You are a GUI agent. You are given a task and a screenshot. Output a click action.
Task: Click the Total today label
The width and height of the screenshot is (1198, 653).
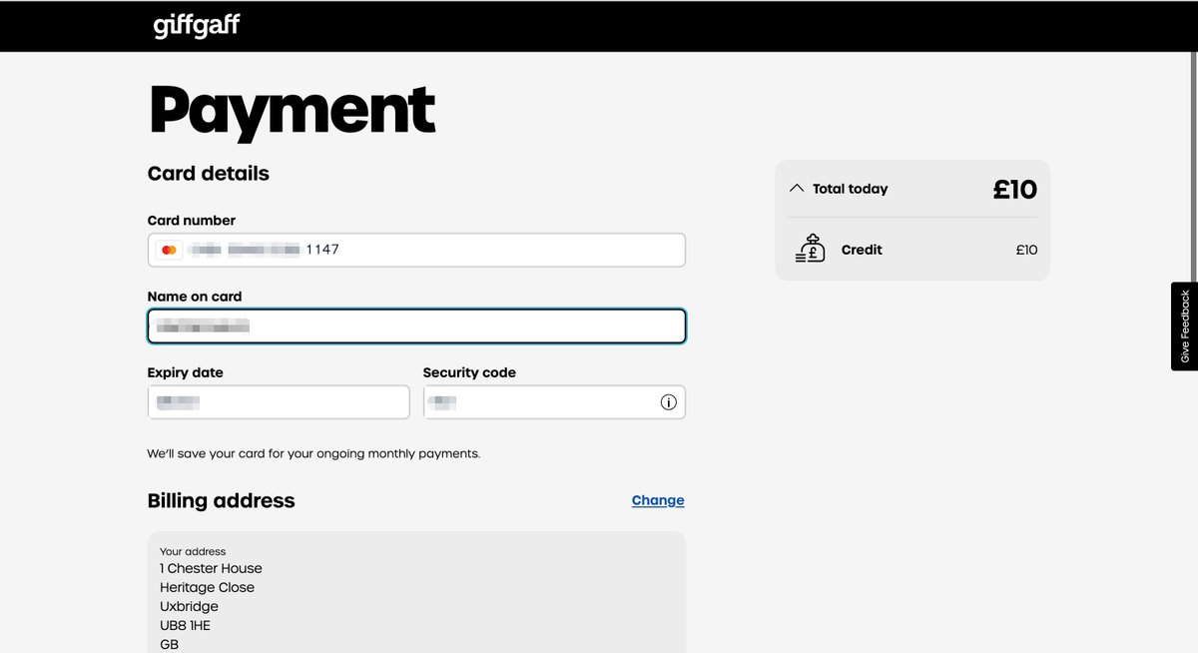pos(850,189)
